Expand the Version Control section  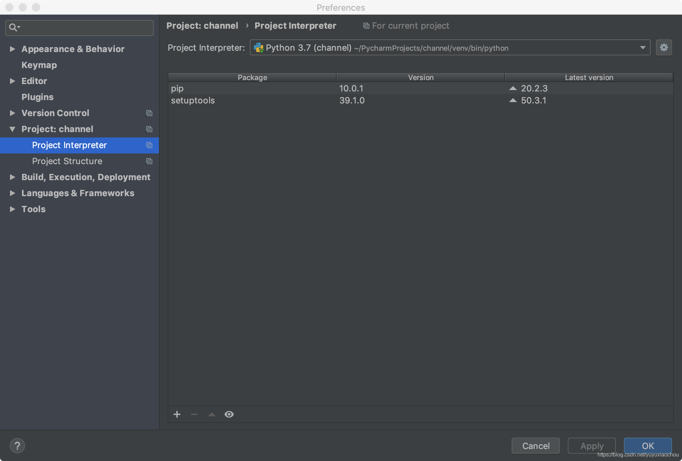tap(12, 113)
